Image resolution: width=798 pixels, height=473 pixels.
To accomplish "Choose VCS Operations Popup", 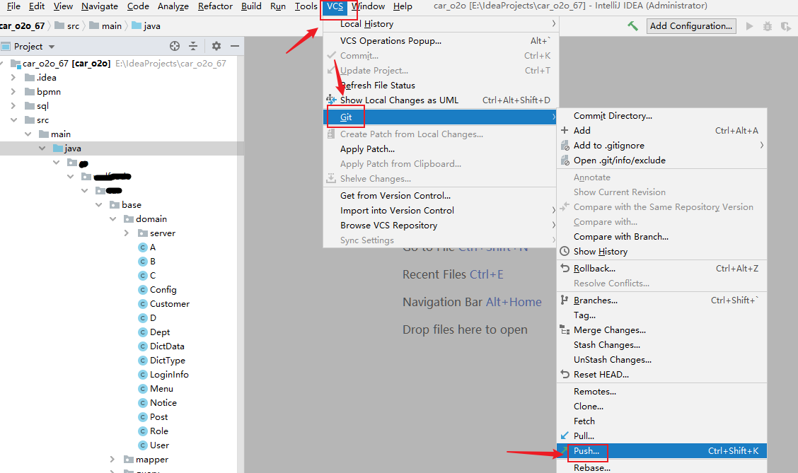I will [441, 41].
